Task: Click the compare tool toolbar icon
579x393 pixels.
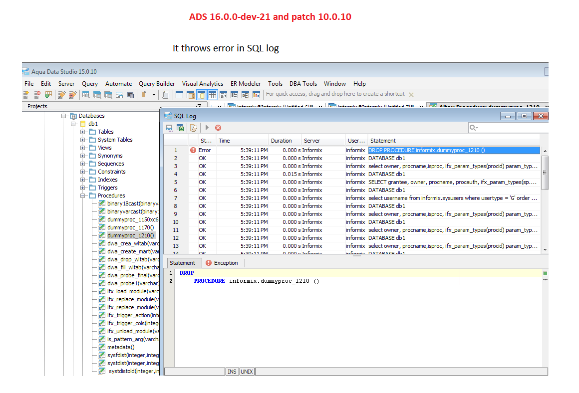Action: (x=224, y=95)
